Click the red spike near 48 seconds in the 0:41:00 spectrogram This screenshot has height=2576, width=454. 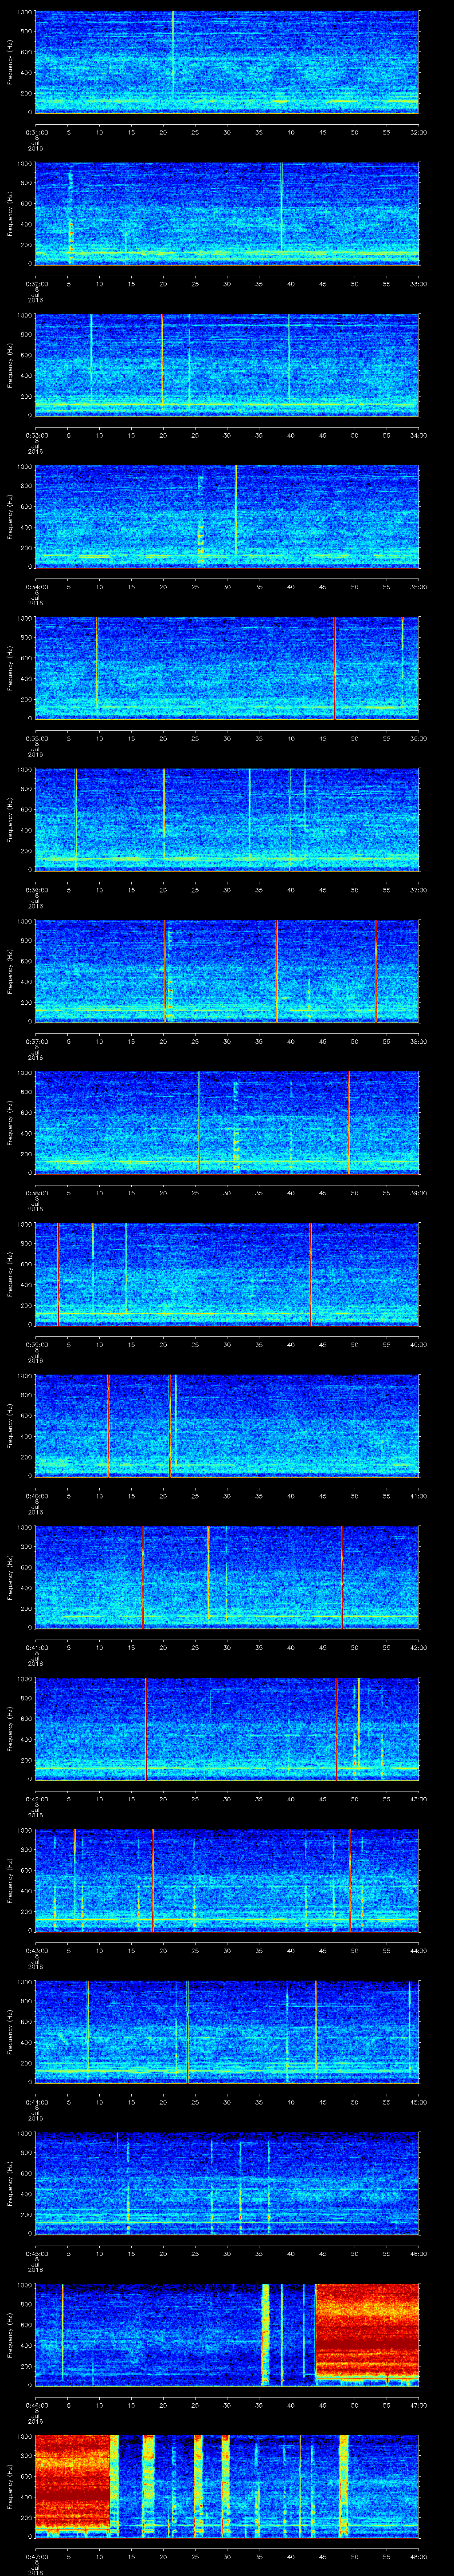[341, 1576]
